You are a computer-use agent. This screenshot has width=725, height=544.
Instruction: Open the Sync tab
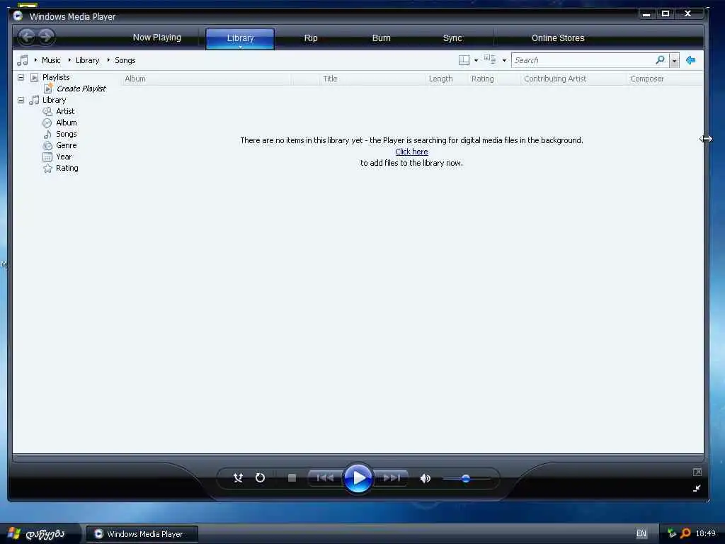coord(452,38)
